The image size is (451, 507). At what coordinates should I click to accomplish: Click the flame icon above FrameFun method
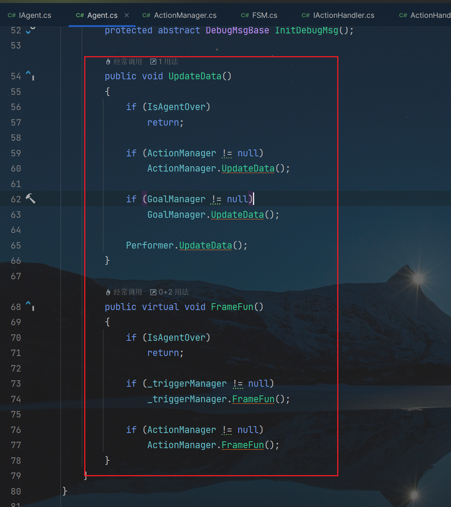[108, 292]
